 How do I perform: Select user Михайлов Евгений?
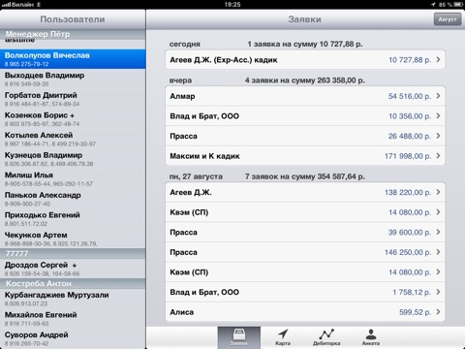point(73,319)
